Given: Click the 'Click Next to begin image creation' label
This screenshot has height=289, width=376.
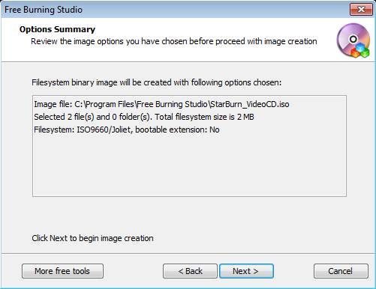Looking at the screenshot, I should (x=92, y=238).
